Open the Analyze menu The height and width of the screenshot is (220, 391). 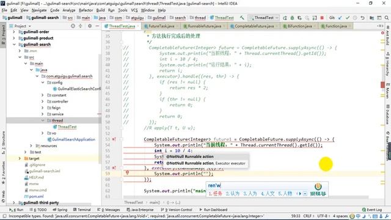[69, 10]
